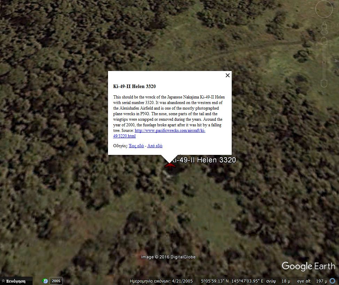Screen dimensions: 339x285
Task: Click the Έως εδώ directions link
Action: coord(137,146)
